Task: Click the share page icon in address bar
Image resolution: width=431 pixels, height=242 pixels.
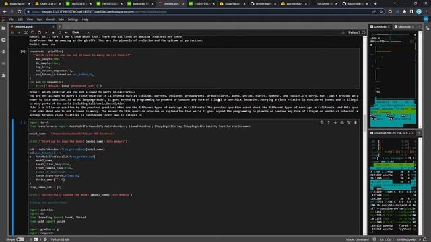Action: (x=374, y=12)
